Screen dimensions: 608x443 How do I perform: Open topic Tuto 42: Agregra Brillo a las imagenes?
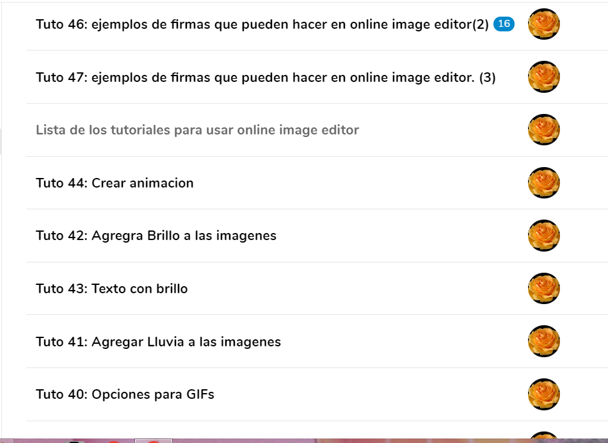pos(156,236)
